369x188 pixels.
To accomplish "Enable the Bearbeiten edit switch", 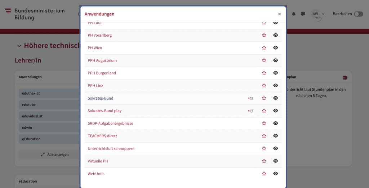I will coord(359,14).
